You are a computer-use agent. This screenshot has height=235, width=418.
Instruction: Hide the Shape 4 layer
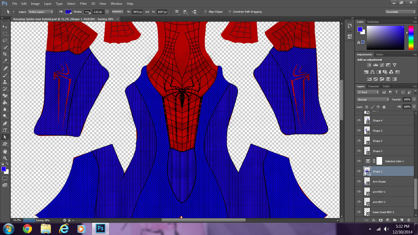[x=359, y=120]
